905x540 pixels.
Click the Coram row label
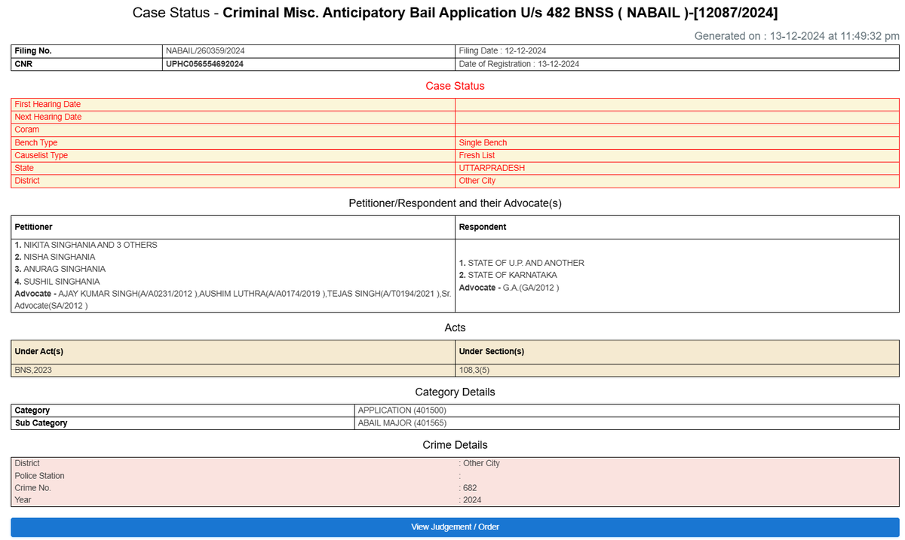[x=26, y=130]
